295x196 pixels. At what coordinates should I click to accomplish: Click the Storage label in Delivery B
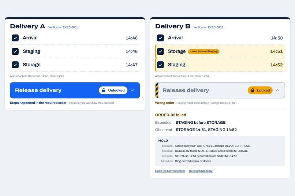tap(177, 51)
